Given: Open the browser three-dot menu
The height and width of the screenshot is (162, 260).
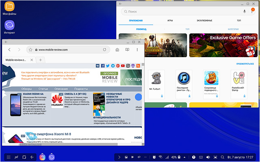Looking at the screenshot, I should [137, 49].
